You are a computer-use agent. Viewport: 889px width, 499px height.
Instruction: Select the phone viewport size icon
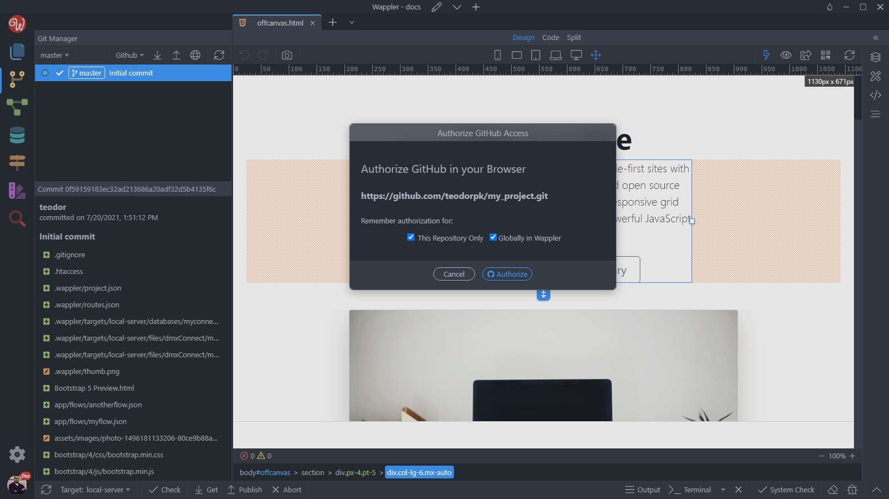pos(498,55)
